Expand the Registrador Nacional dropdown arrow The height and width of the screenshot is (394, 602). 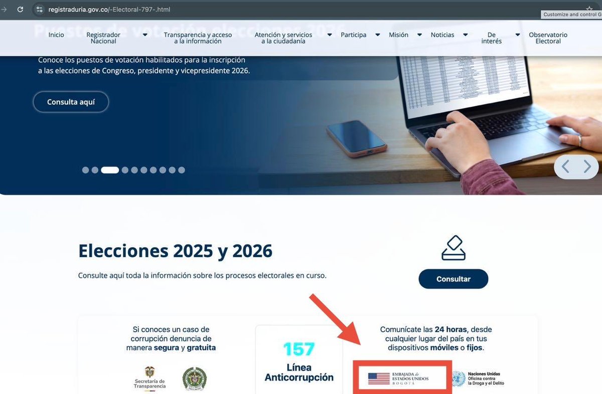click(x=145, y=35)
